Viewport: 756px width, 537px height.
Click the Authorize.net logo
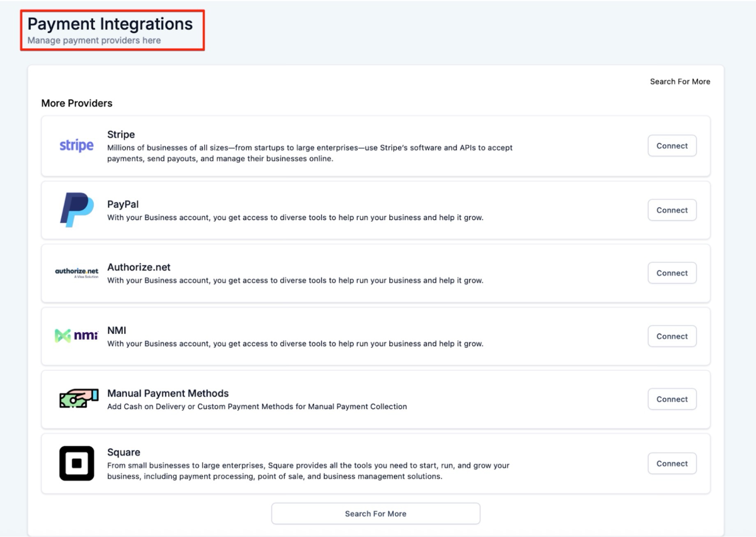pyautogui.click(x=77, y=273)
